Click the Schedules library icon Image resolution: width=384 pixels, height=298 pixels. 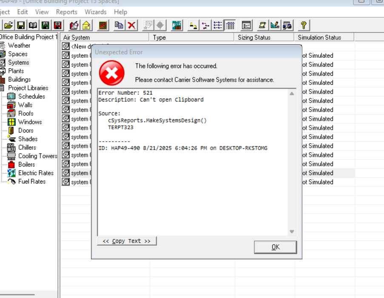coord(11,96)
